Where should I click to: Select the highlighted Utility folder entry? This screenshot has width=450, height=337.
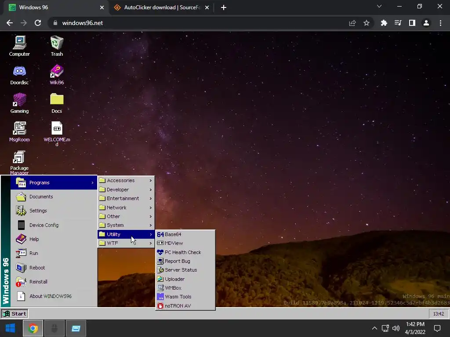[x=126, y=234]
